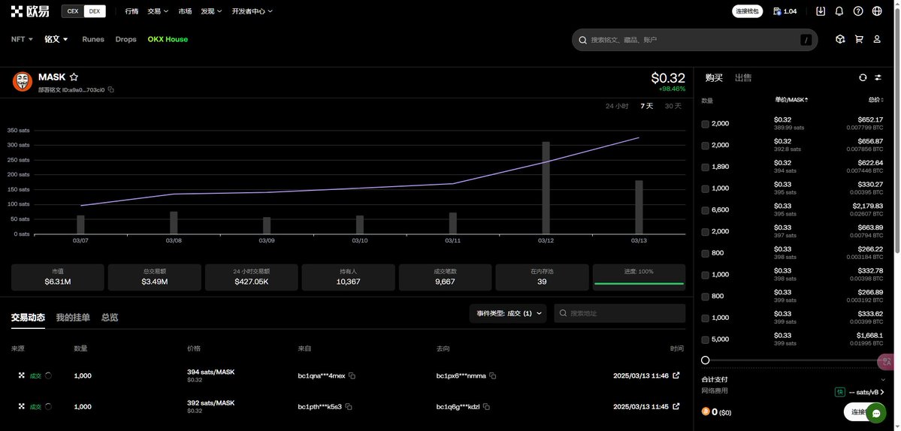
Task: Open the network fee speed selector
Action: 859,392
